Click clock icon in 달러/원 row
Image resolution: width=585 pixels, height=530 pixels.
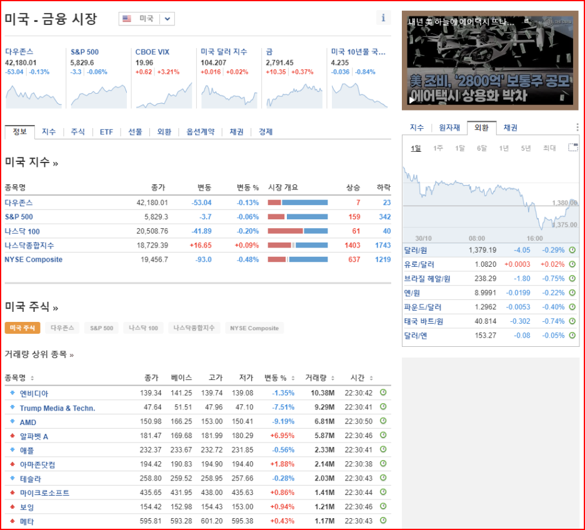point(572,250)
